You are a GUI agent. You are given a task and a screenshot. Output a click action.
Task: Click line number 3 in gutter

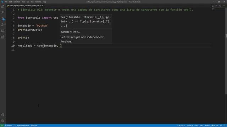click(x=13, y=18)
